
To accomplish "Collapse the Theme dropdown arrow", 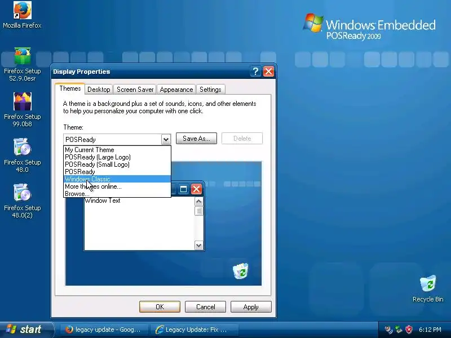I will 166,140.
